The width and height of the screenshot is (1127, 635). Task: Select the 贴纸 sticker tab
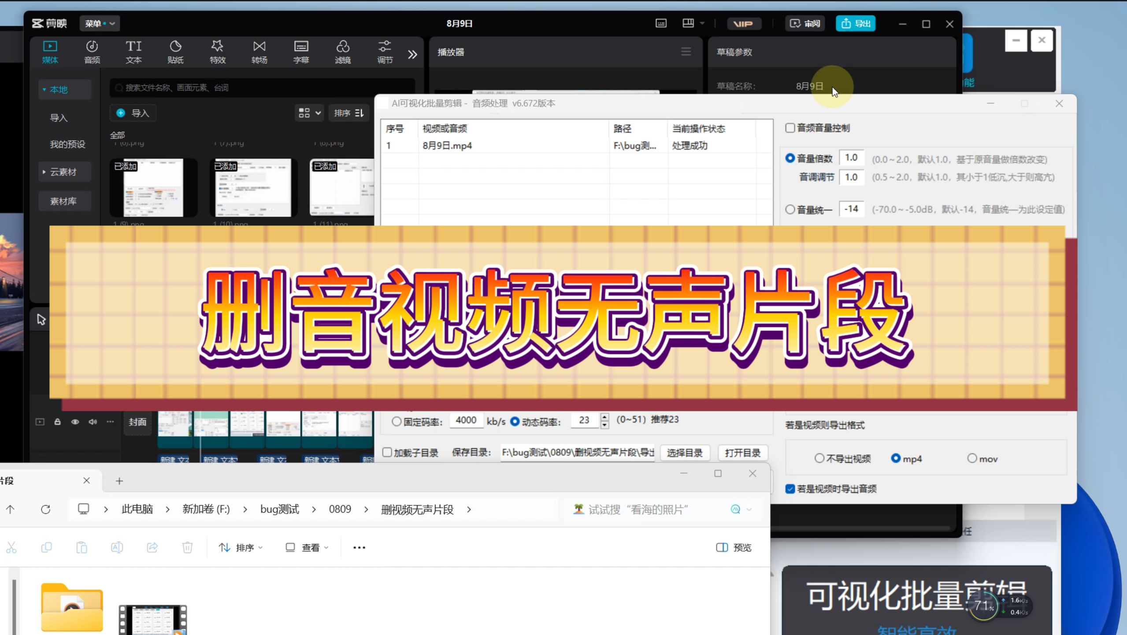tap(175, 52)
